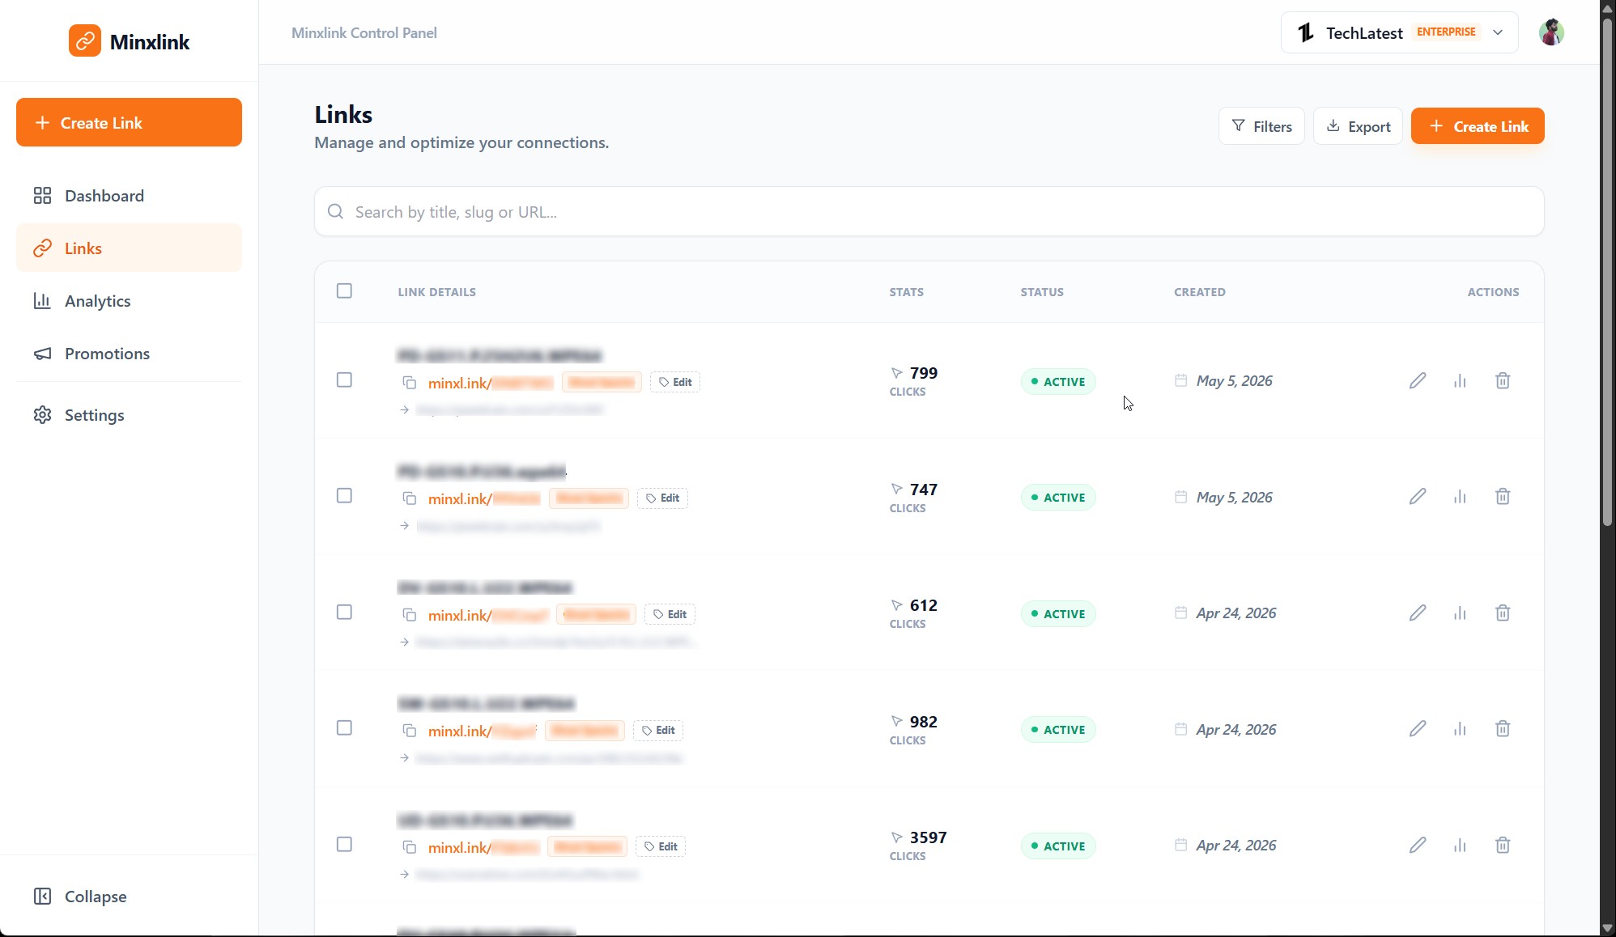Edit the link with 612 clicks (pencil icon)
Viewport: 1616px width, 937px height.
(1417, 613)
